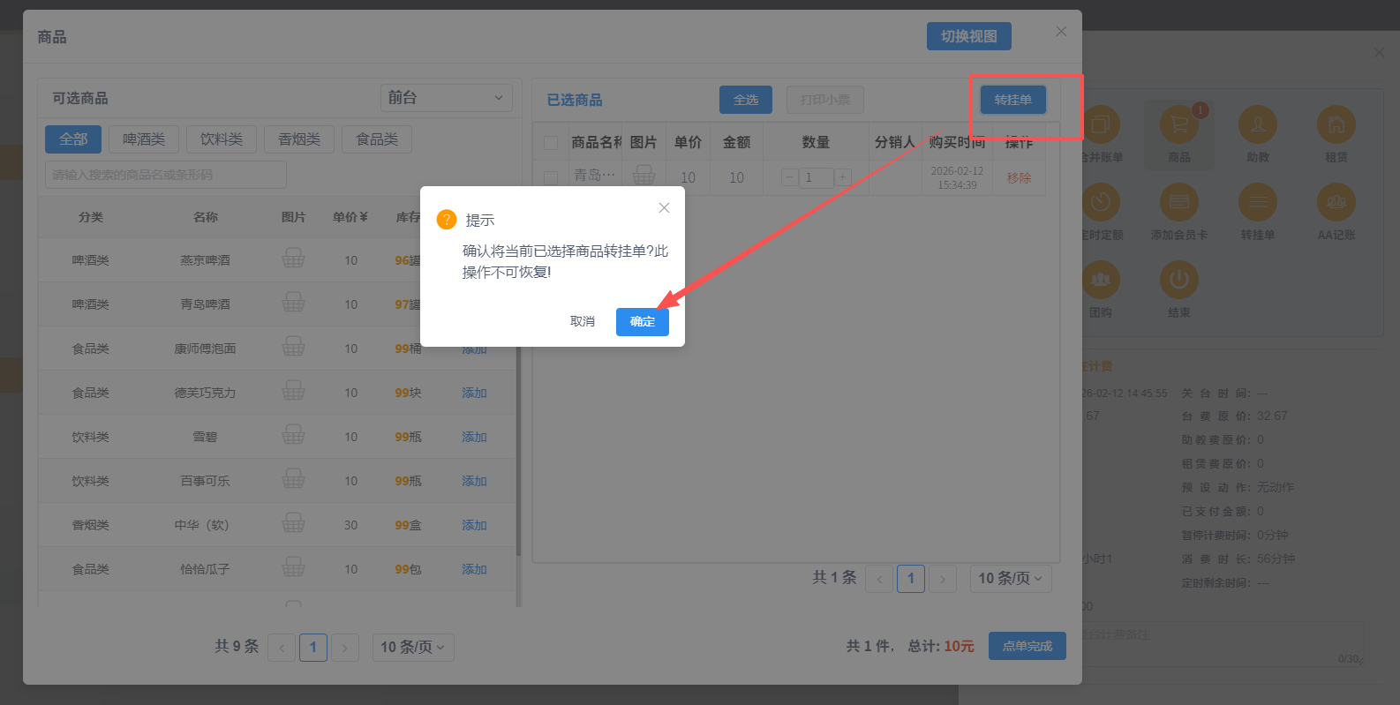
Task: Open the AA记账 icon
Action: click(1336, 203)
